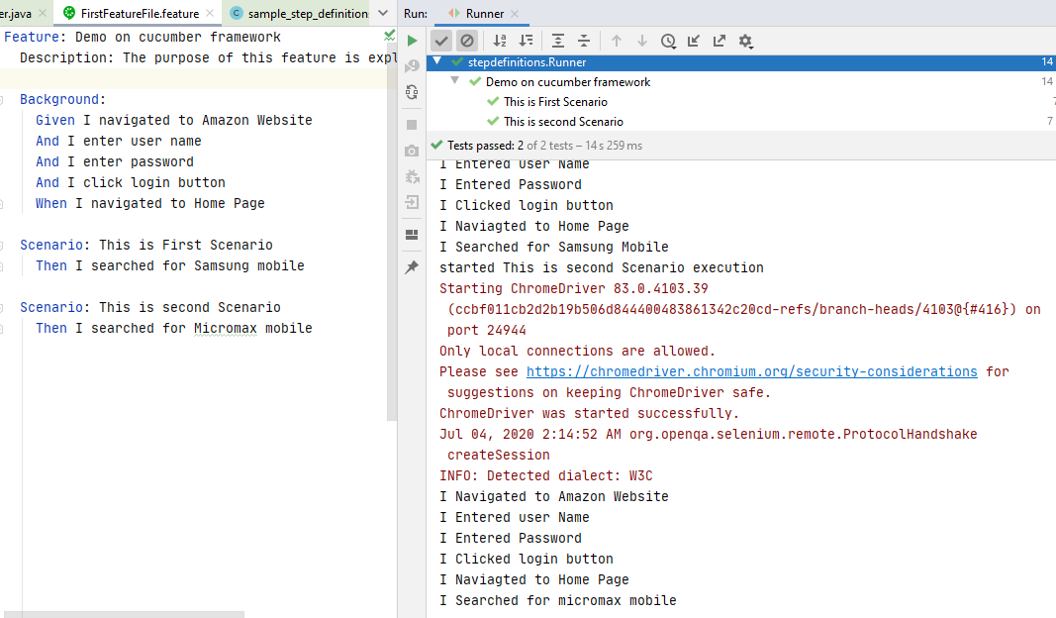
Task: Export test results icon
Action: pyautogui.click(x=720, y=42)
